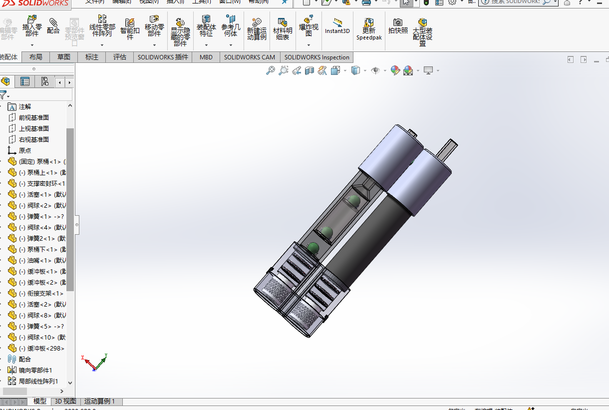The width and height of the screenshot is (609, 410).
Task: Click Zoom to Fit magnifier icon
Action: click(271, 70)
